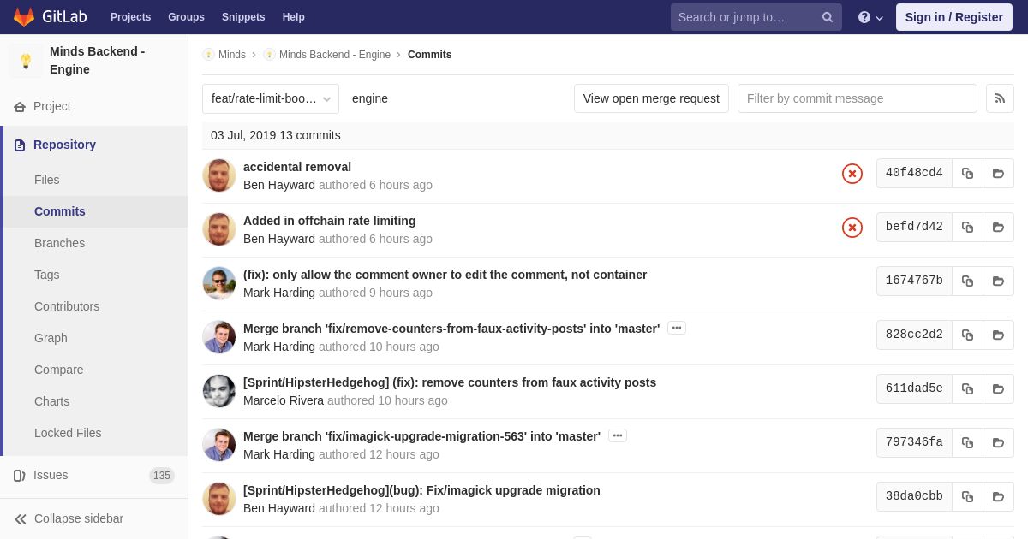
Task: Open remove counters from faux activity posts commit
Action: 450,382
